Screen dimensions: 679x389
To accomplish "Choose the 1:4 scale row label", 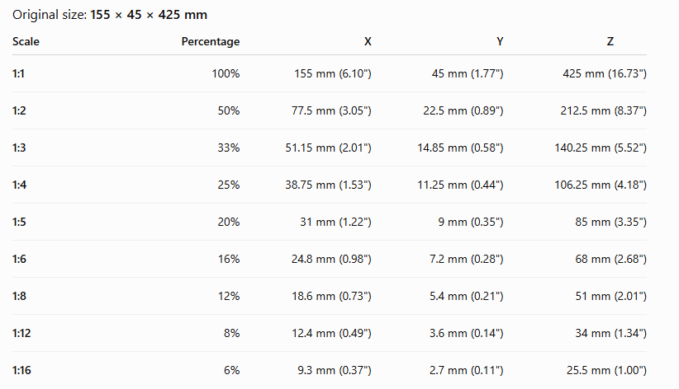I will coord(19,185).
